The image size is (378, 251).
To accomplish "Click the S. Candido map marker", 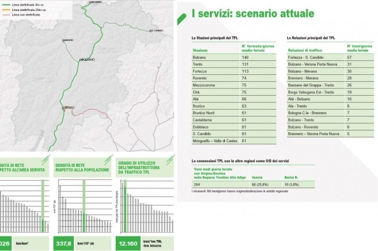I will 150,31.
